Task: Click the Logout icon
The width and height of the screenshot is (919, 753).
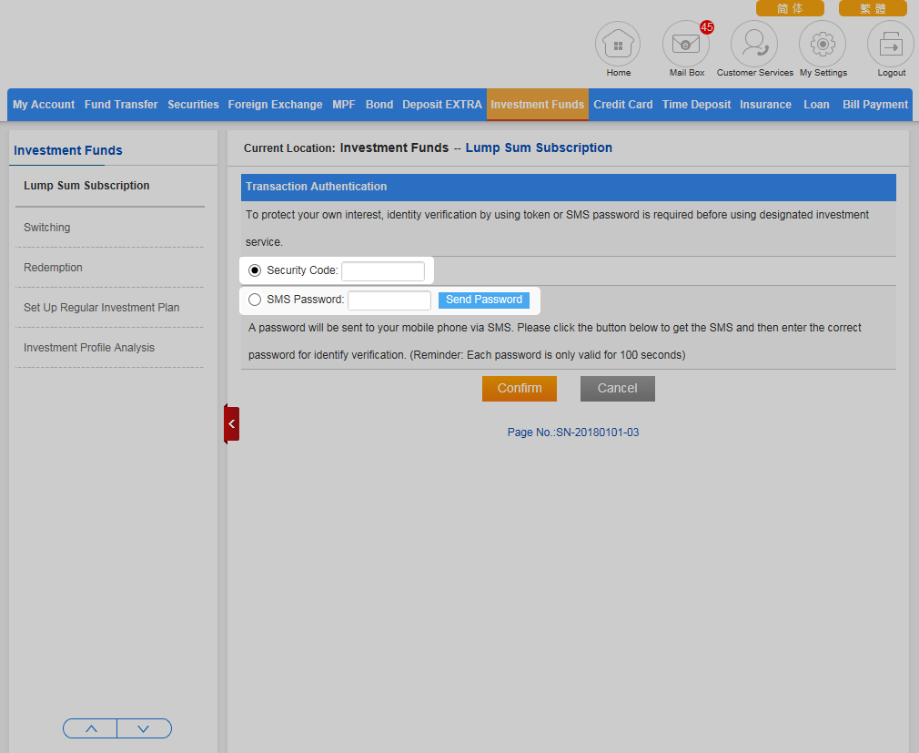Action: point(891,45)
